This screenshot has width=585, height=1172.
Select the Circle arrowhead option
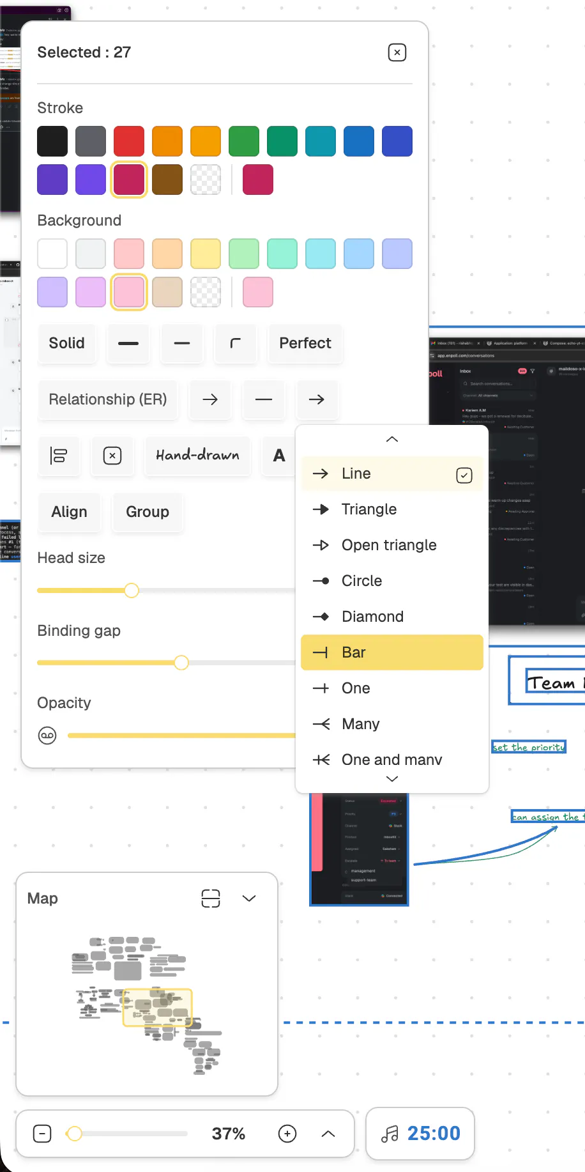tap(392, 581)
